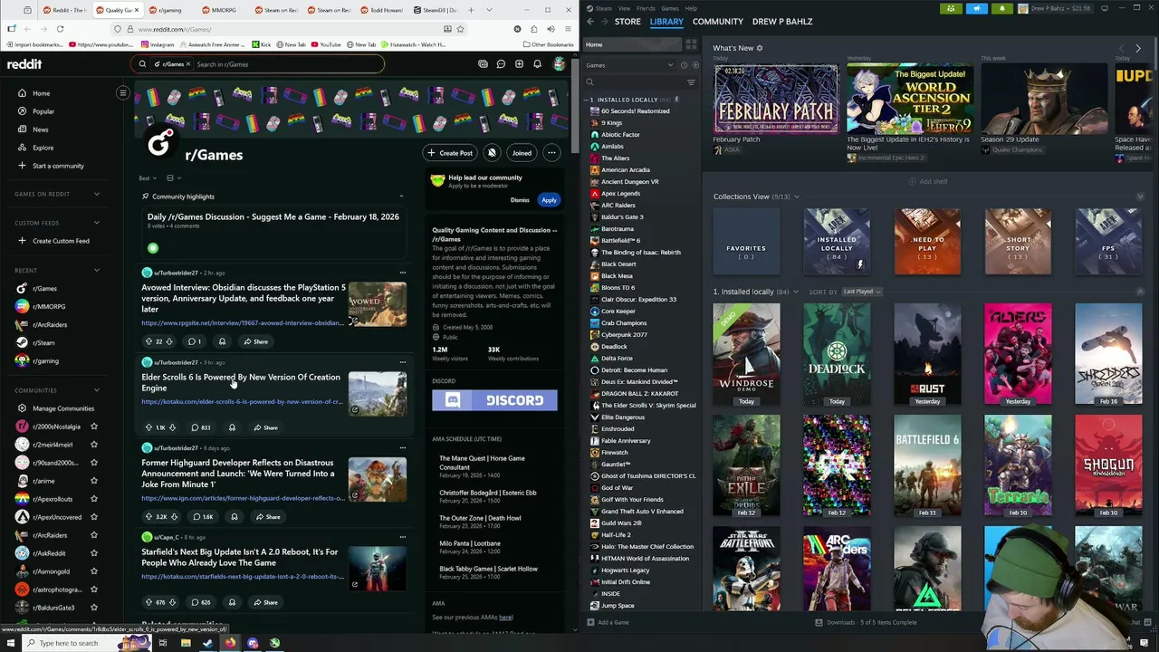The height and width of the screenshot is (652, 1159).
Task: Collapse Games on Reddit sidebar section
Action: pos(97,194)
